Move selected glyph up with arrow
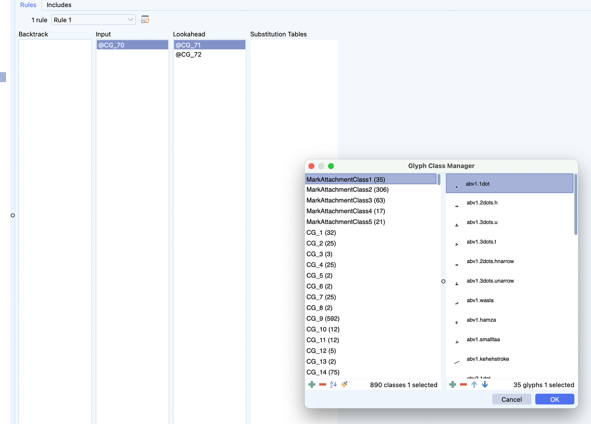This screenshot has height=424, width=591. point(474,385)
